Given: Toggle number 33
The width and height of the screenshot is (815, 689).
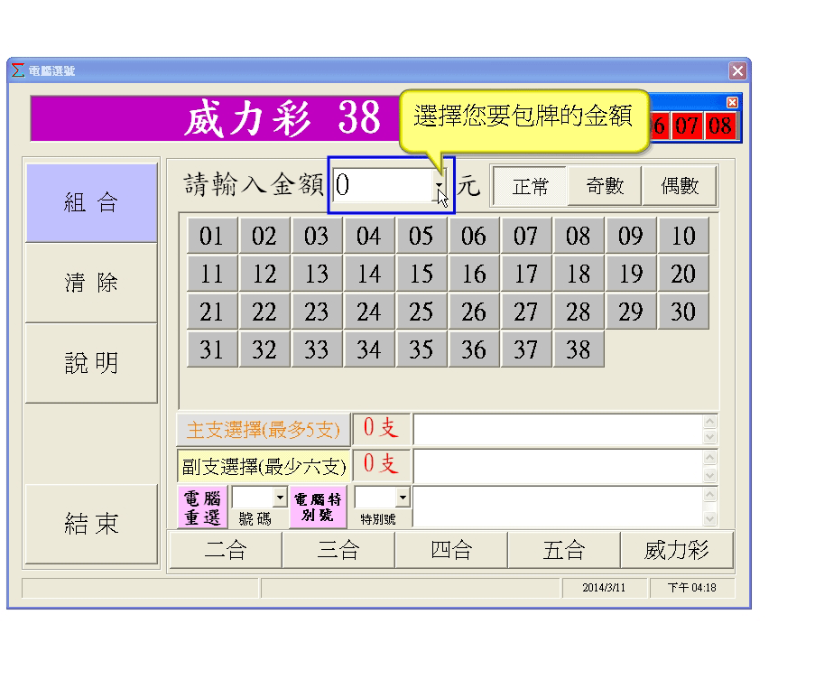Looking at the screenshot, I should 317,349.
